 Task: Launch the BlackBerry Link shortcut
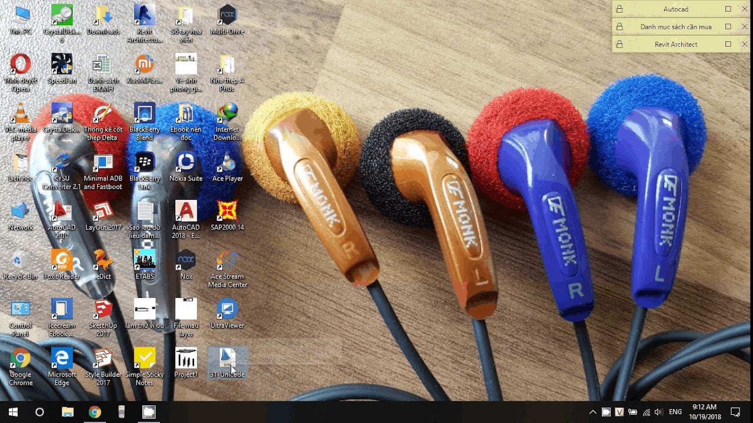click(145, 171)
